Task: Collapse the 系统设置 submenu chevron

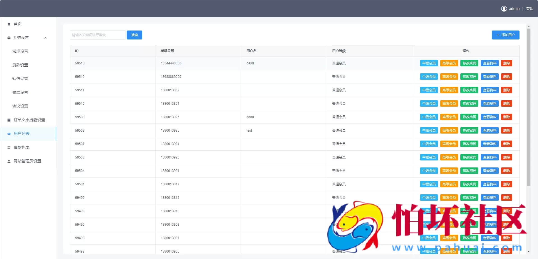Action: (45, 38)
